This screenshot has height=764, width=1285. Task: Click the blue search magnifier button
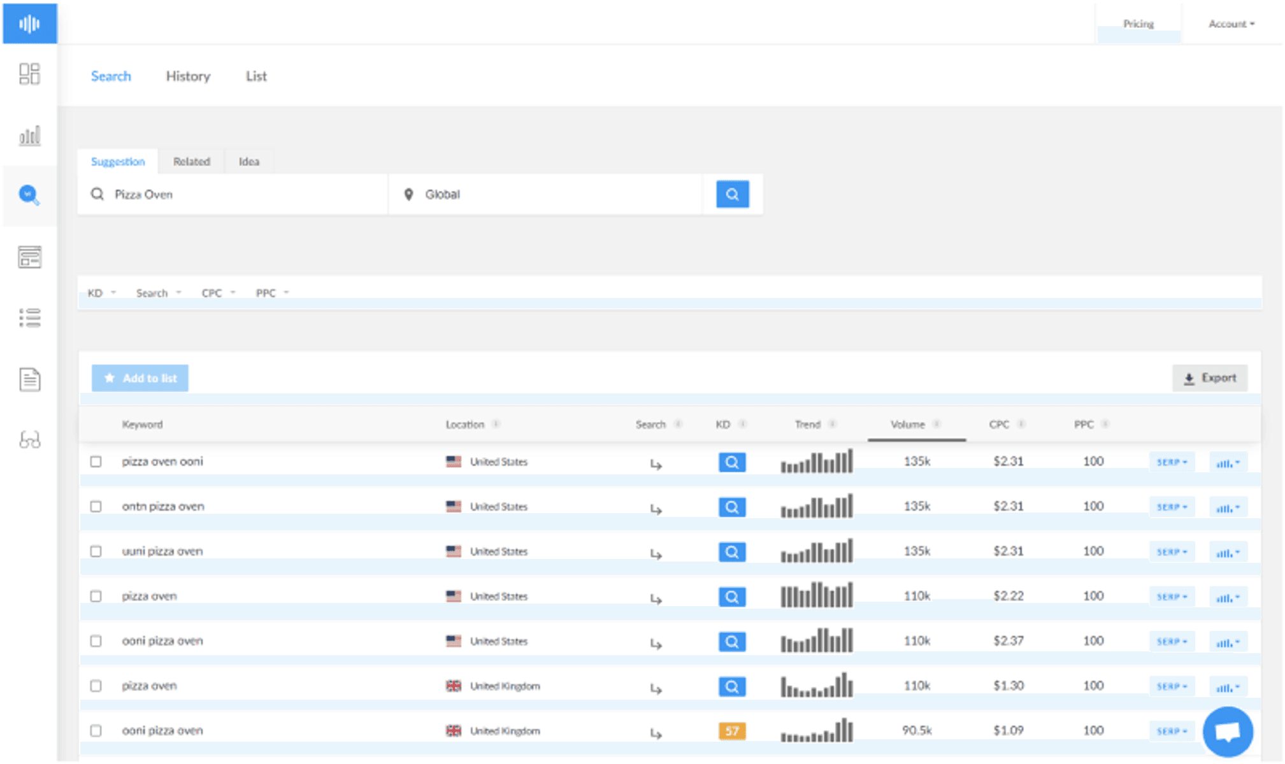(x=732, y=194)
